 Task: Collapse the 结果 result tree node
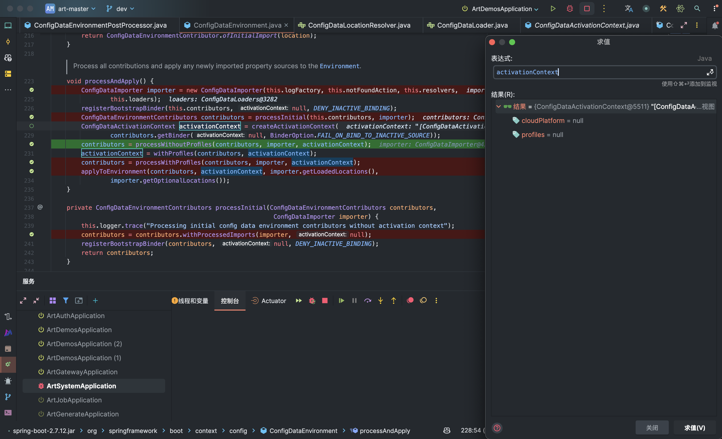click(x=498, y=107)
